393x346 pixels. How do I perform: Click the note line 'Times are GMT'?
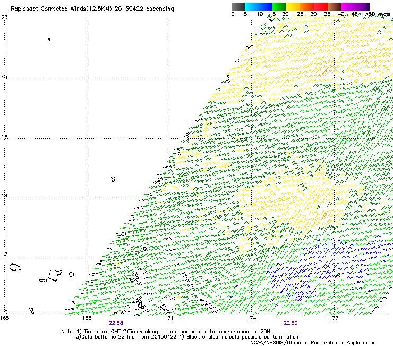tap(102, 332)
